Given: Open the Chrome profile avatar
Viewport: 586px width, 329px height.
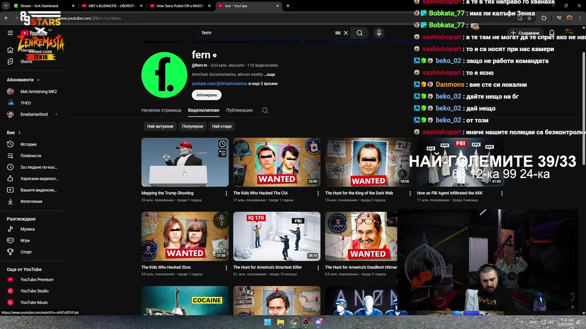Looking at the screenshot, I should [x=570, y=18].
